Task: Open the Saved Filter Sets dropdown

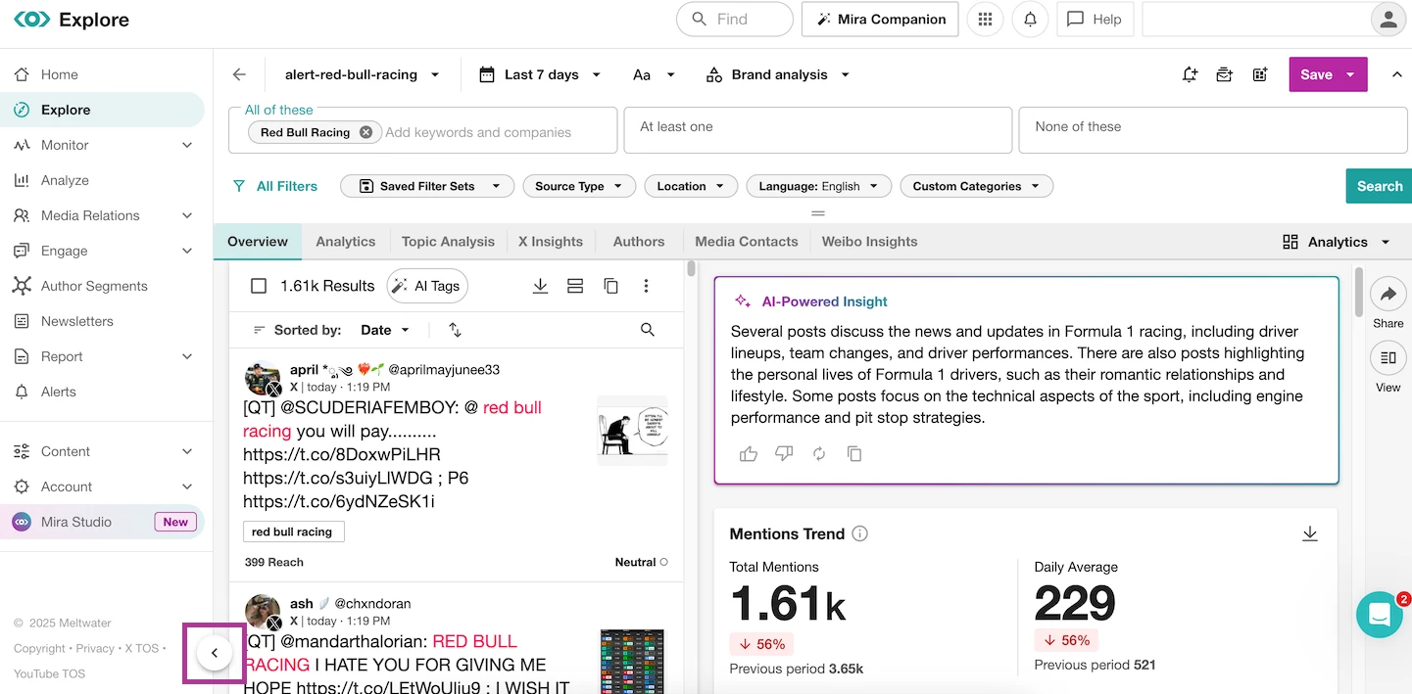Action: click(427, 186)
